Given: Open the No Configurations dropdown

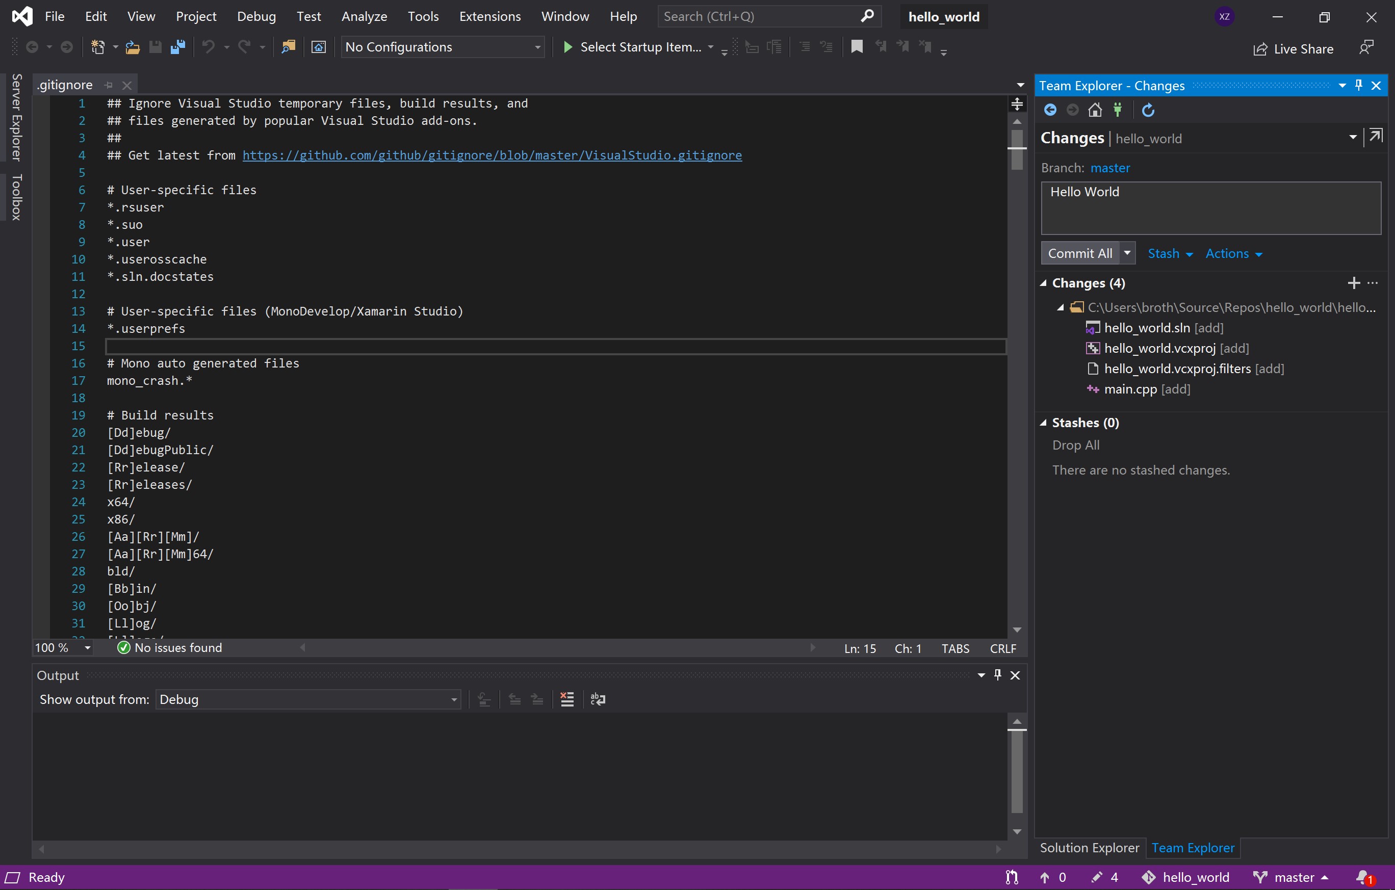Looking at the screenshot, I should click(x=442, y=47).
